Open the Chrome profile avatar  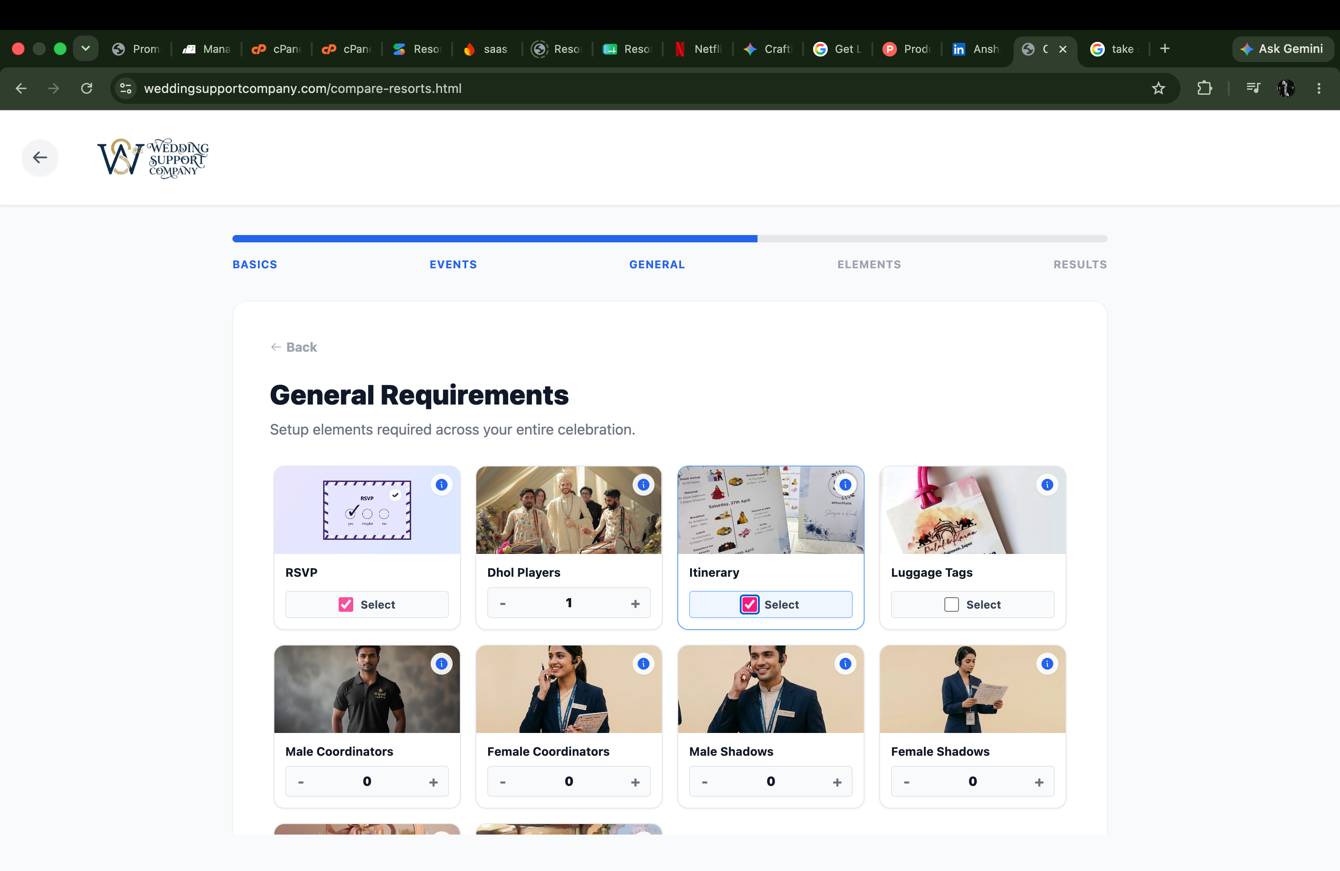point(1286,88)
